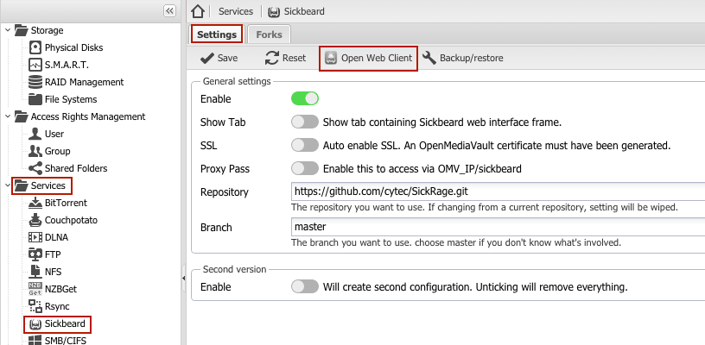This screenshot has height=345, width=705.
Task: Click the Couchpotato icon in tree
Action: pyautogui.click(x=35, y=220)
